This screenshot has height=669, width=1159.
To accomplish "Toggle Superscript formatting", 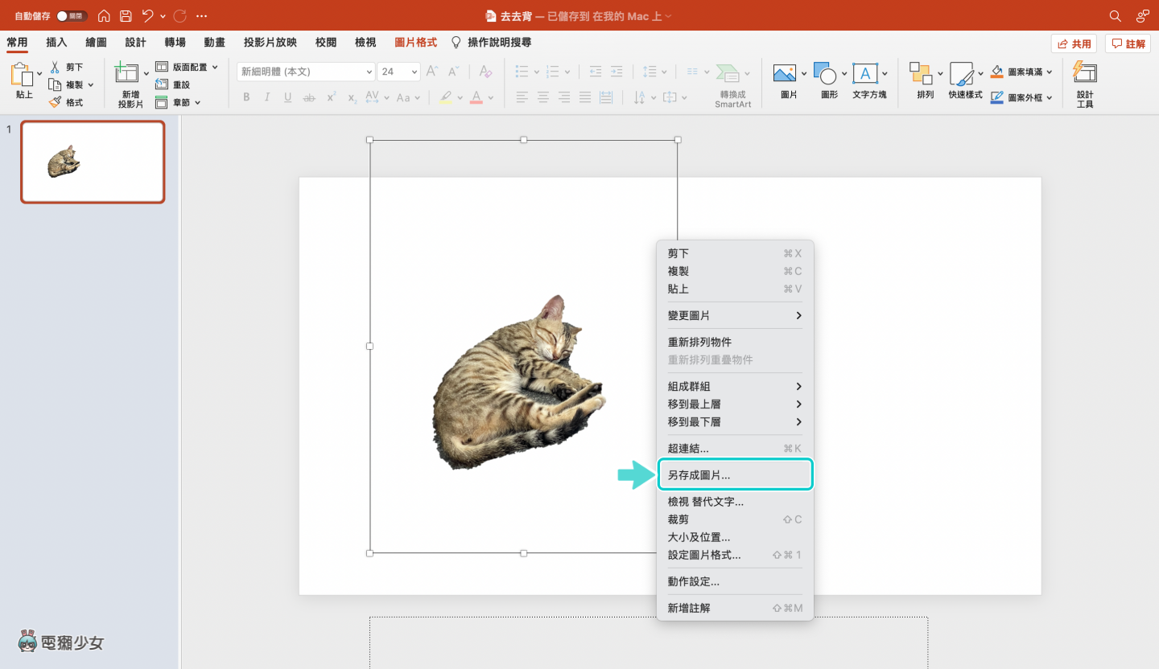I will point(331,97).
